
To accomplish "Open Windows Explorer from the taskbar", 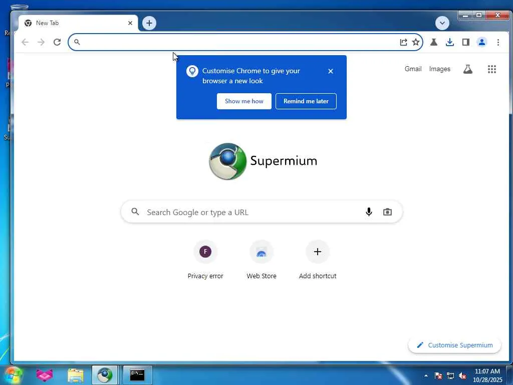I will (x=76, y=375).
